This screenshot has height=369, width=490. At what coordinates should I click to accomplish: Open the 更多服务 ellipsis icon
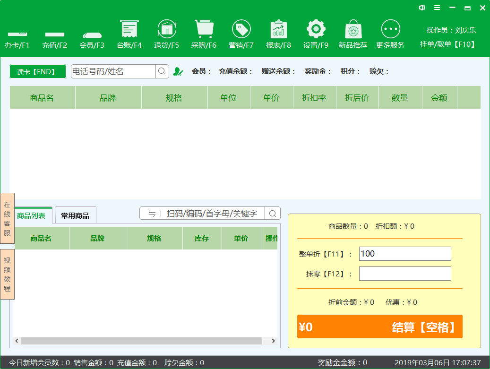tap(390, 29)
